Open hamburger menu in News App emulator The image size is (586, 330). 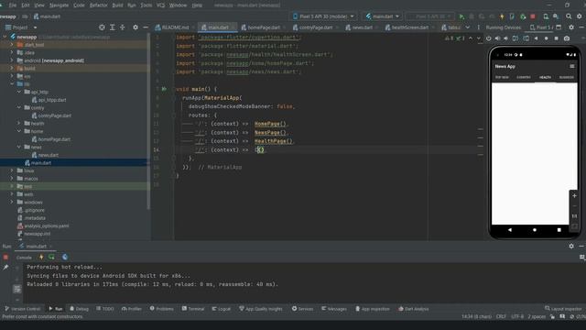(571, 66)
